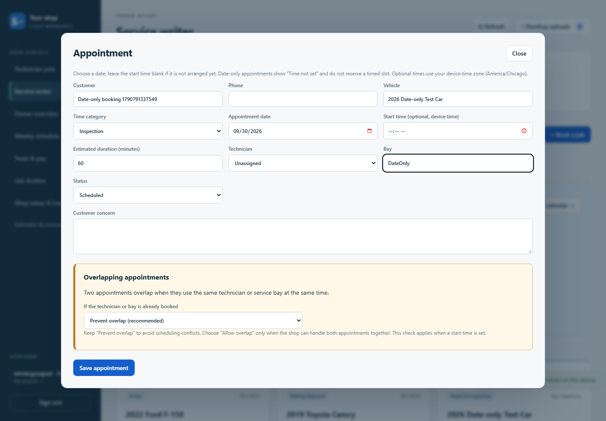606x421 pixels.
Task: Expand the Status dropdown showing Scheduled
Action: coord(148,195)
